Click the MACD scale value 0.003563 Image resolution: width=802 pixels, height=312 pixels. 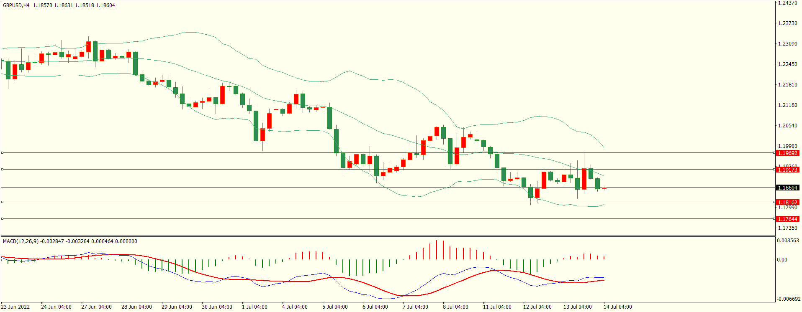788,241
